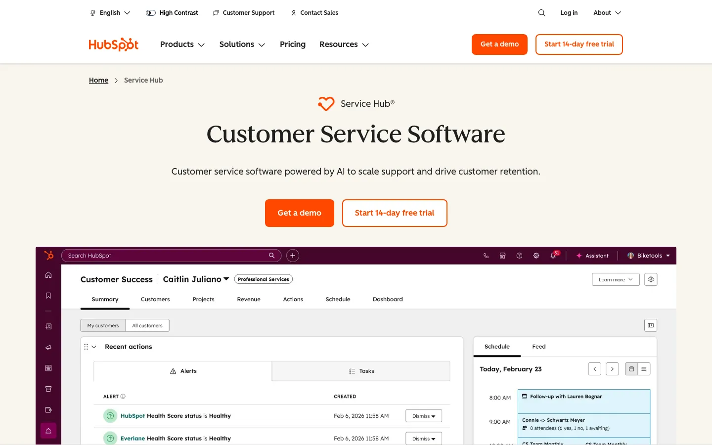Click the megaphone marketing icon in sidebar
Viewport: 712px width, 445px height.
click(x=48, y=347)
